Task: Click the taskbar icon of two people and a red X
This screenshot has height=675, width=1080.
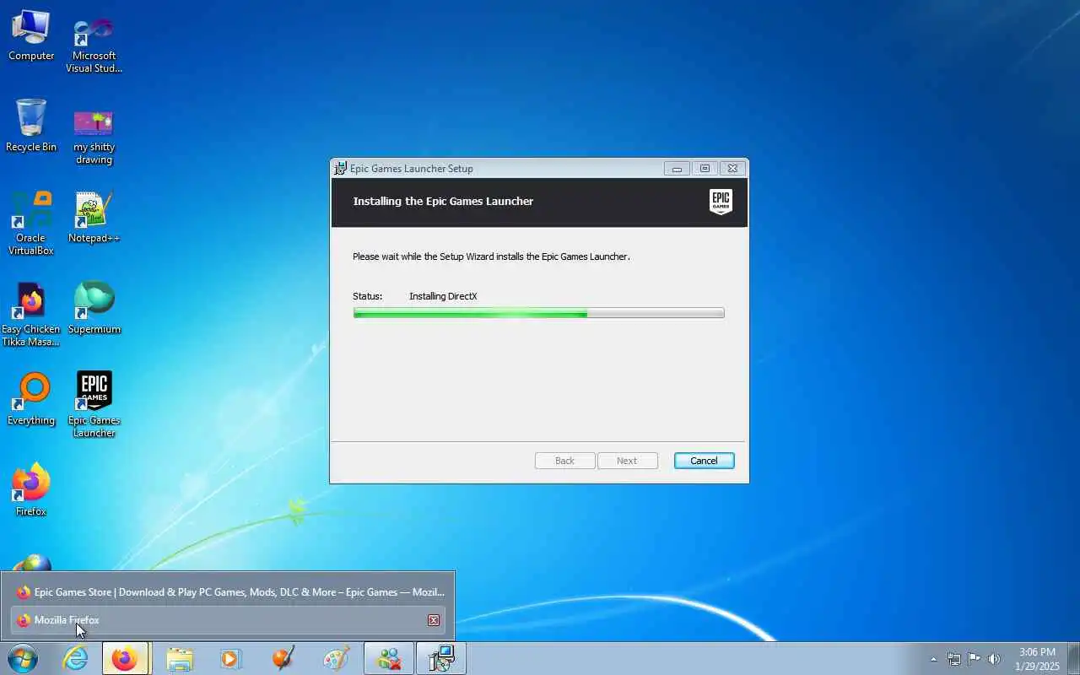Action: [389, 658]
